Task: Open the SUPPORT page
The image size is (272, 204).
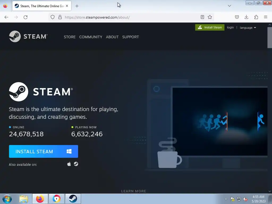Action: pos(130,37)
